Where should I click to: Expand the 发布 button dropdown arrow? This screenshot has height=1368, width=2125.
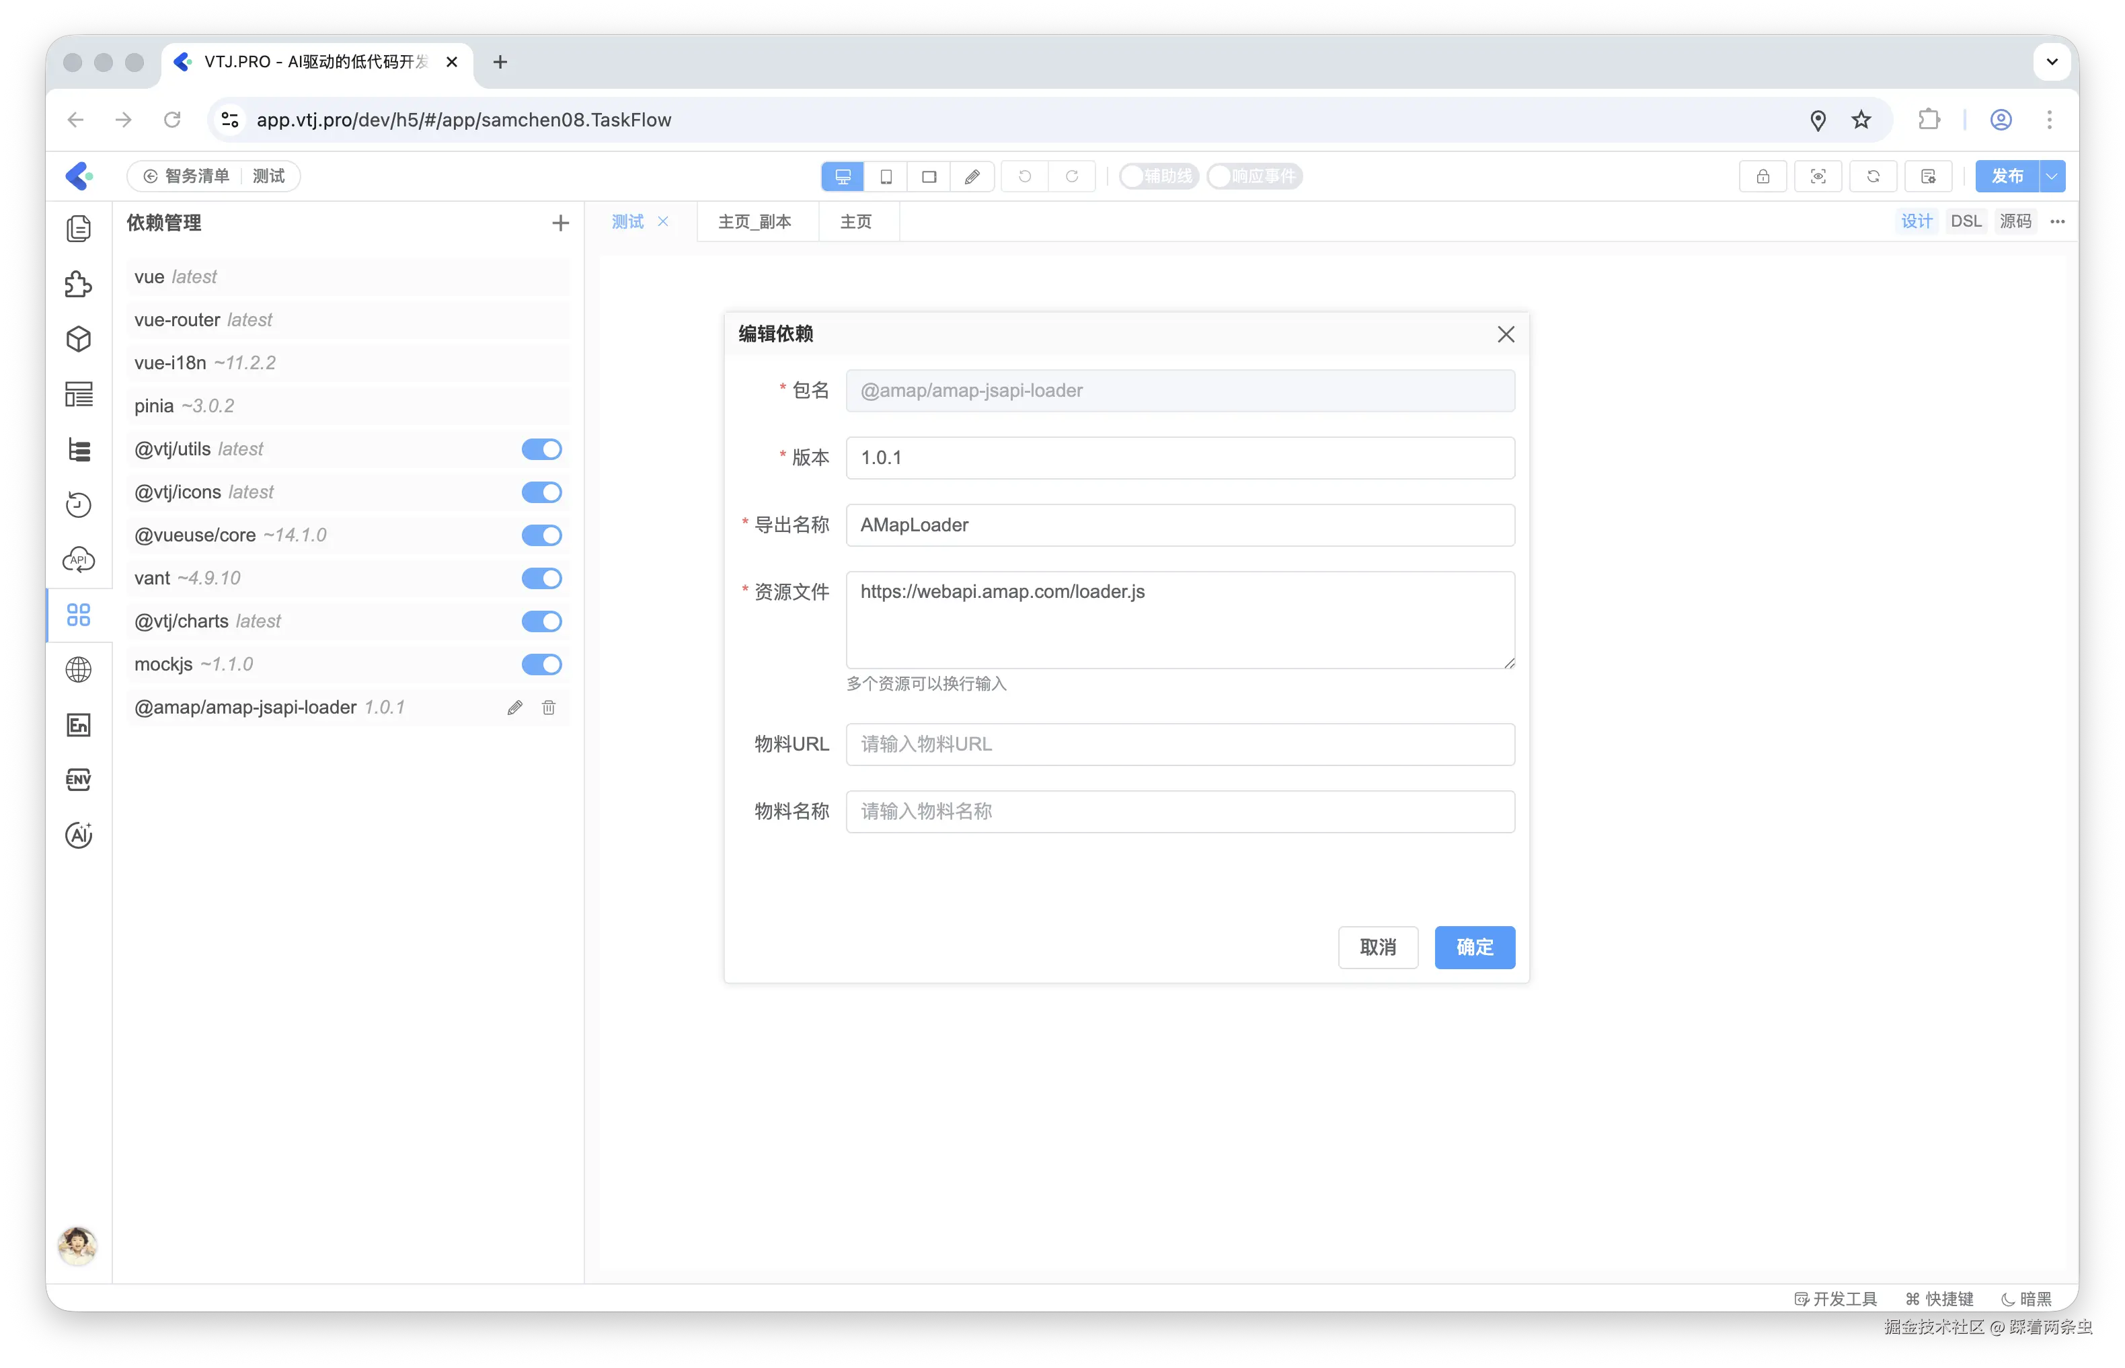pos(2052,177)
